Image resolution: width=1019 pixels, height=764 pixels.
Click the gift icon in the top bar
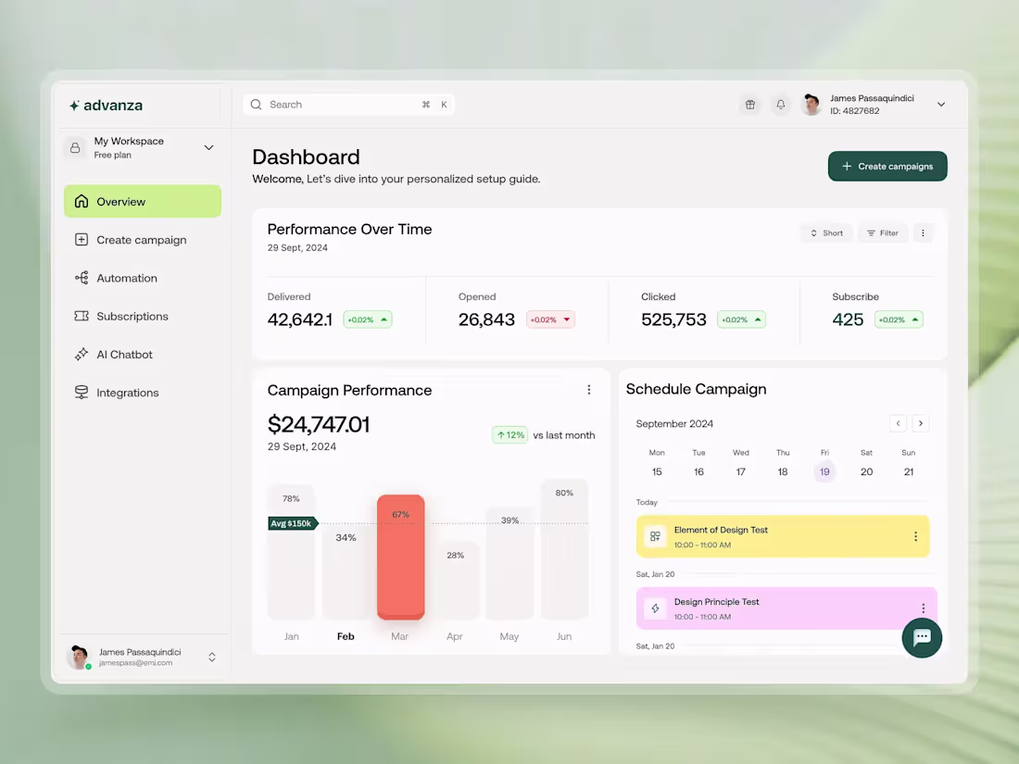pyautogui.click(x=749, y=105)
